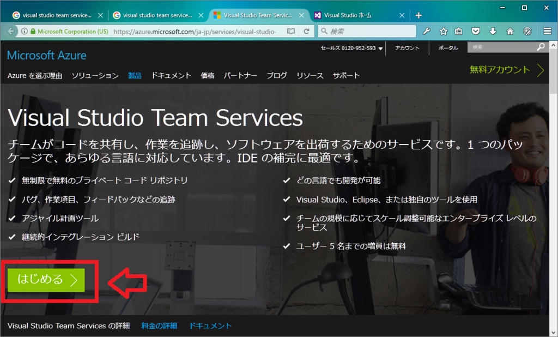The image size is (558, 337).
Task: Click Microsoft Corporation (US) identity label
Action: pos(73,31)
